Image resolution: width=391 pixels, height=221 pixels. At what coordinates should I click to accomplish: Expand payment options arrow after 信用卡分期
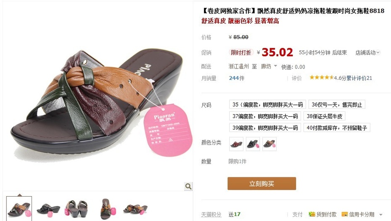(381, 215)
